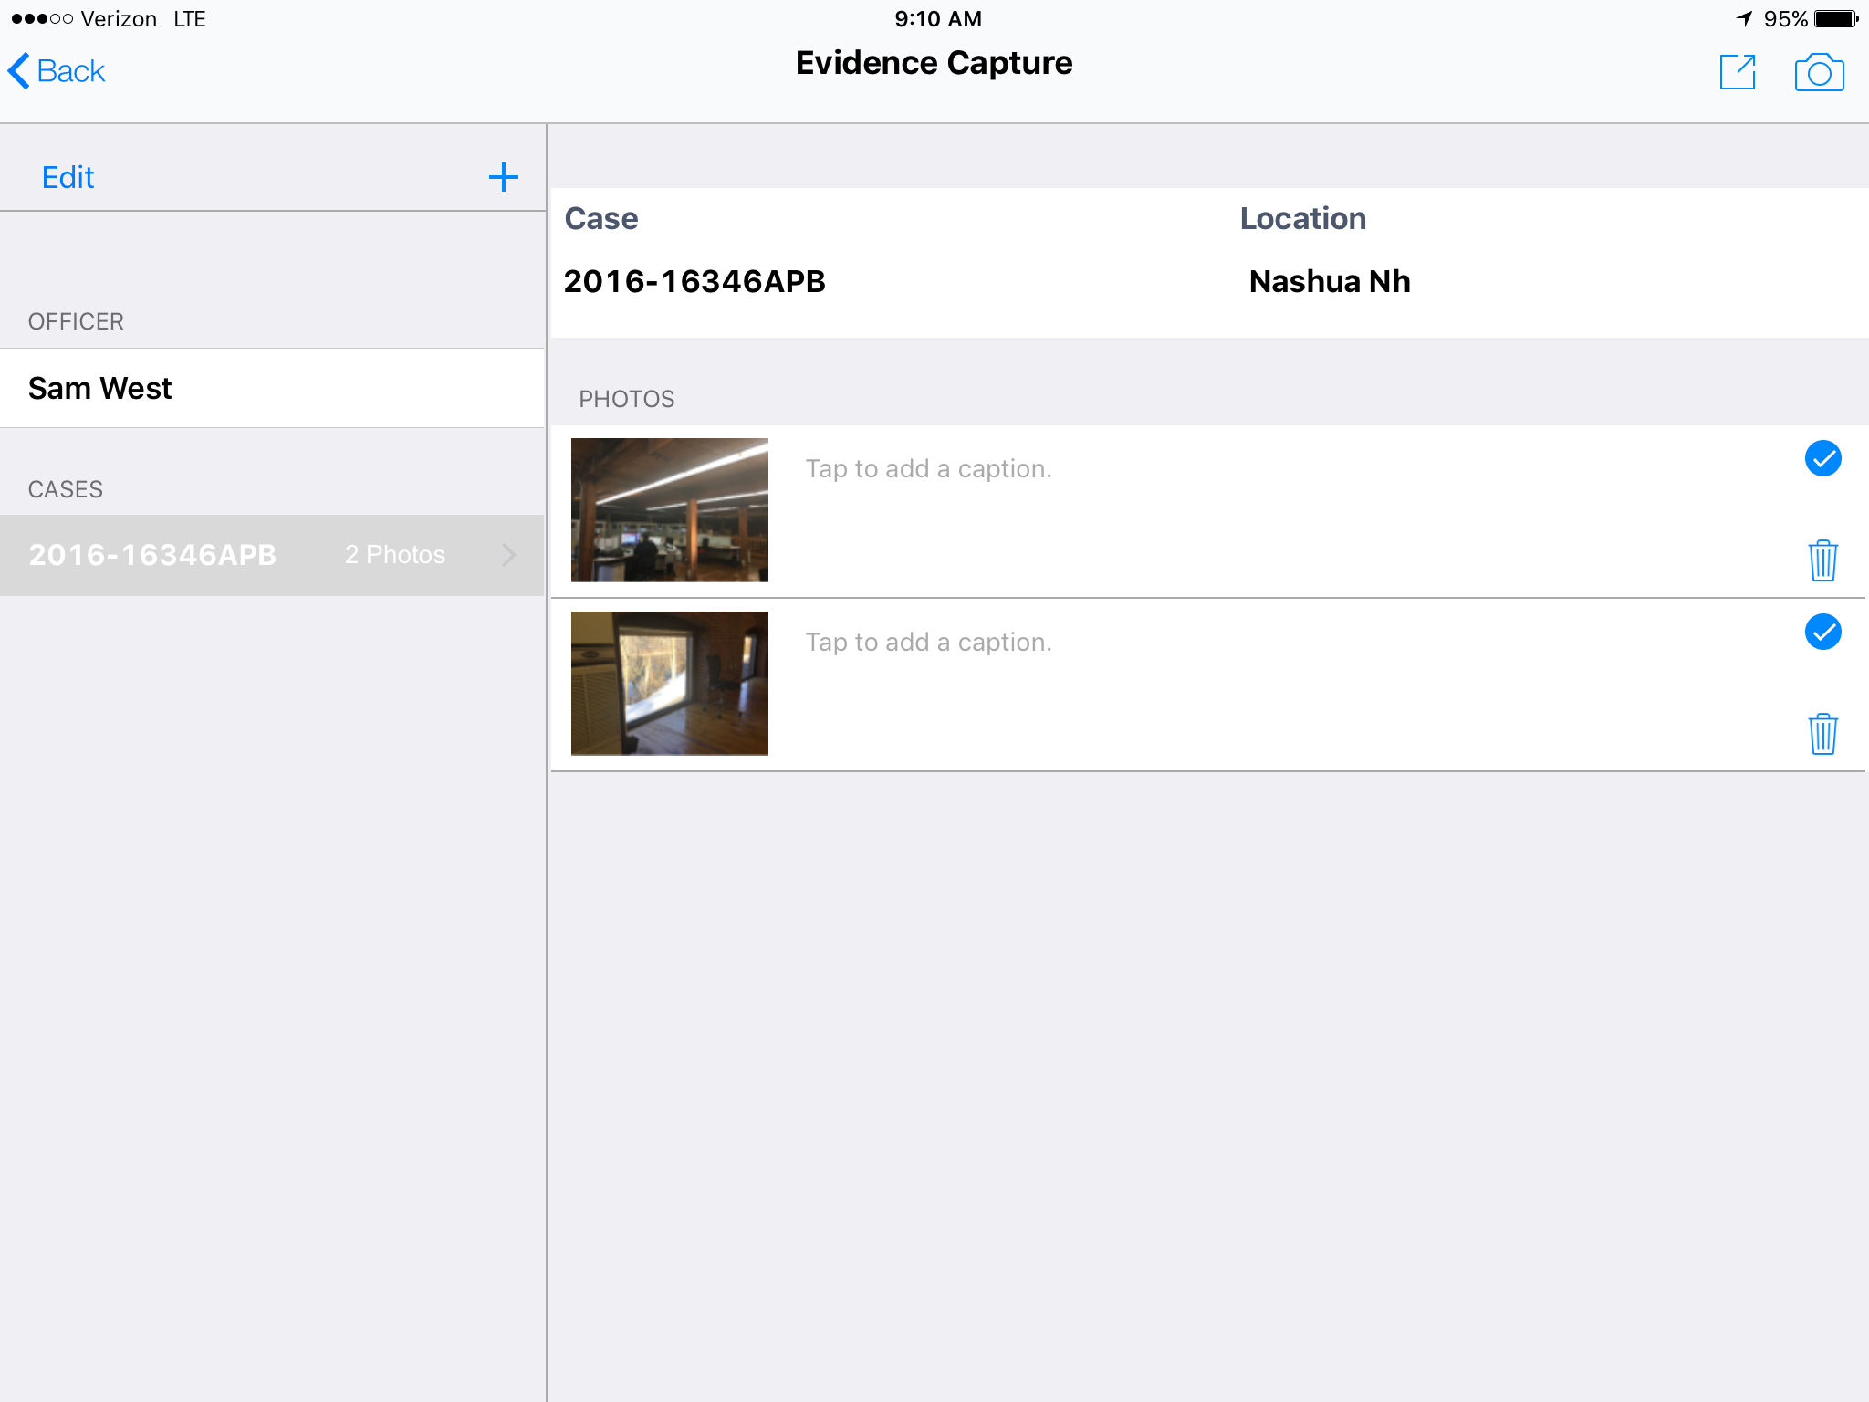
Task: Tap the 9:10 AM clock
Action: 938,18
